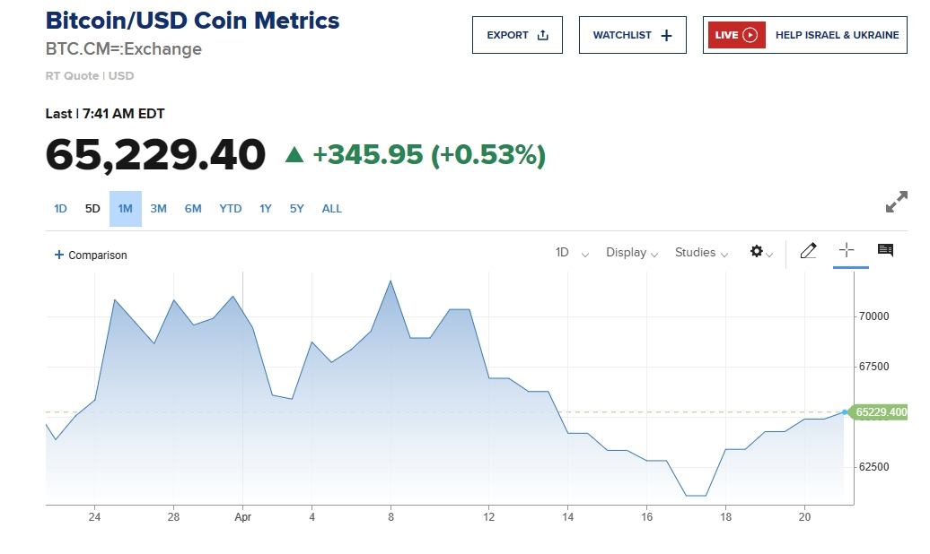930x554 pixels.
Task: Show the 5Y price history
Action: [297, 209]
